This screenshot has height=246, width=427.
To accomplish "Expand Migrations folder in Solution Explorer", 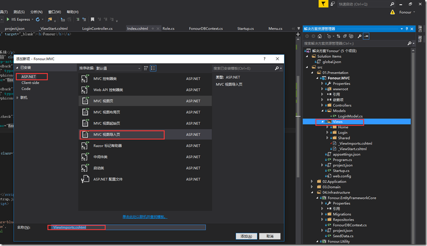I will click(x=322, y=214).
